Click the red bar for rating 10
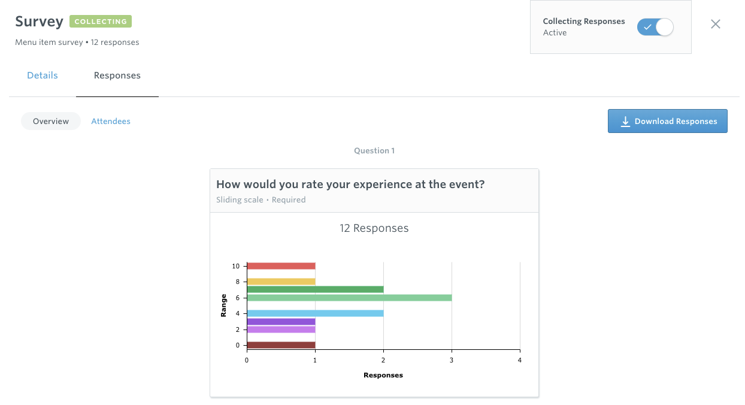The height and width of the screenshot is (405, 745). tap(281, 266)
